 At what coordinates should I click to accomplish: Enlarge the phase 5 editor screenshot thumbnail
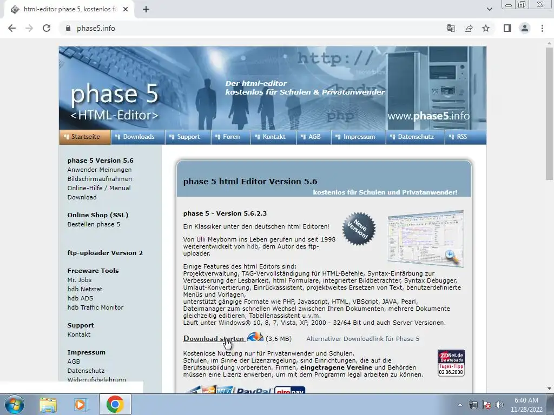click(x=425, y=238)
